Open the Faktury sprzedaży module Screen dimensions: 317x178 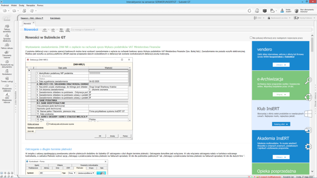click(x=7, y=28)
